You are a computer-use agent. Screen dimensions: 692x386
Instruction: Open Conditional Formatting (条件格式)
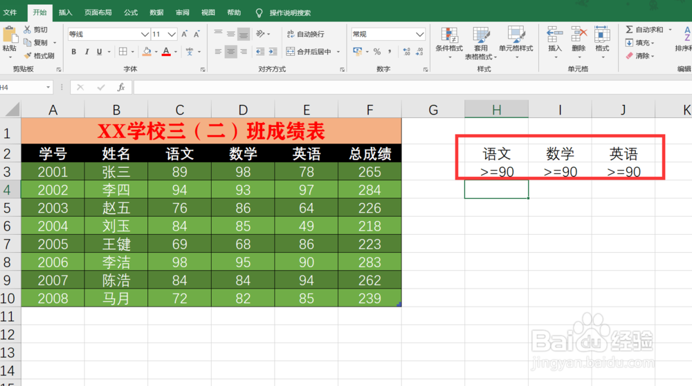pos(449,43)
